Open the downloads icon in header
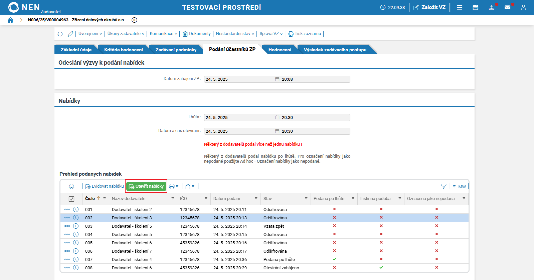Viewport: 534px width, 280px height. coord(491,7)
